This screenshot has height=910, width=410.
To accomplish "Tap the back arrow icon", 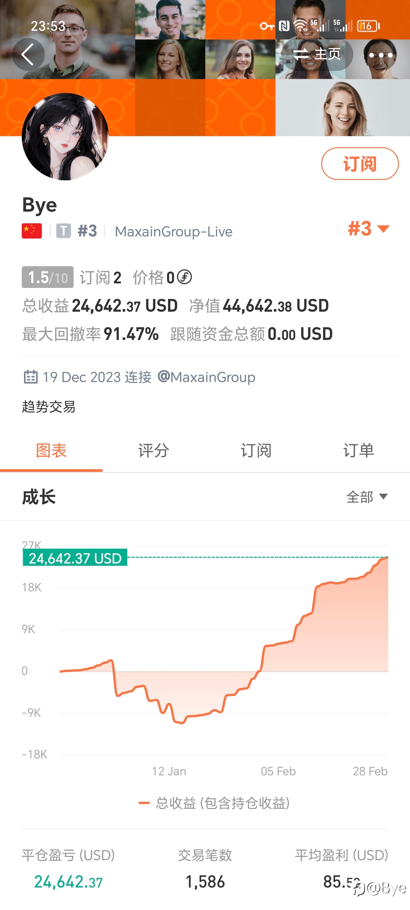I will tap(28, 54).
